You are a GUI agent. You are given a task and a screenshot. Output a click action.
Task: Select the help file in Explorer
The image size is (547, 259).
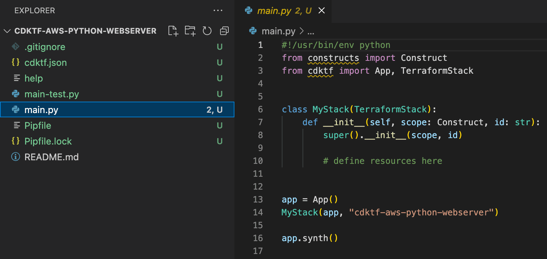coord(34,78)
